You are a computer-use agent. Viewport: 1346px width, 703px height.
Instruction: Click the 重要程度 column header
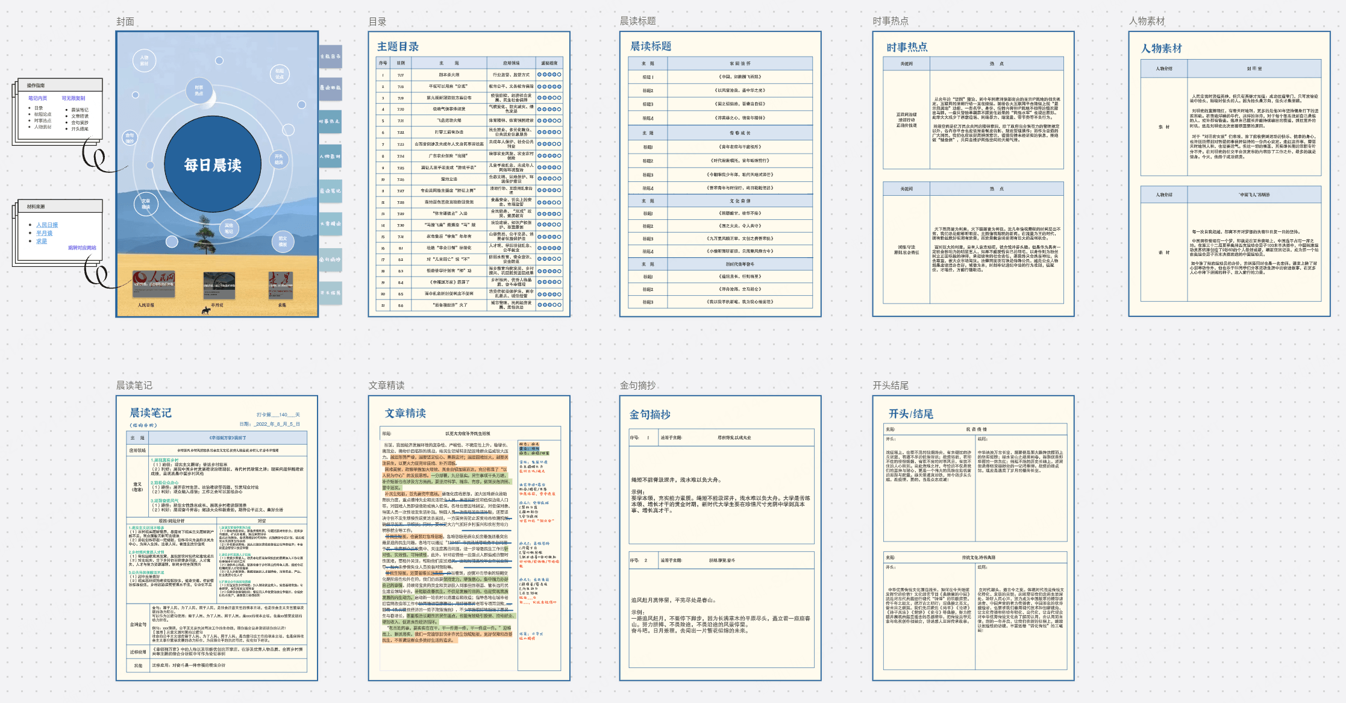click(549, 63)
